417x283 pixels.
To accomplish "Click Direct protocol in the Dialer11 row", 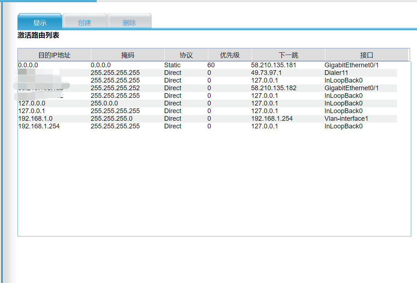I will [173, 73].
